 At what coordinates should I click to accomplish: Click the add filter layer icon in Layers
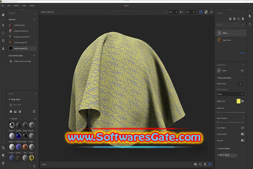tap(230, 19)
